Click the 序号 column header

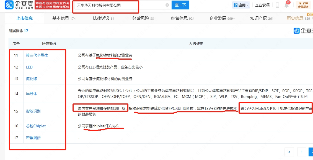tap(16, 44)
